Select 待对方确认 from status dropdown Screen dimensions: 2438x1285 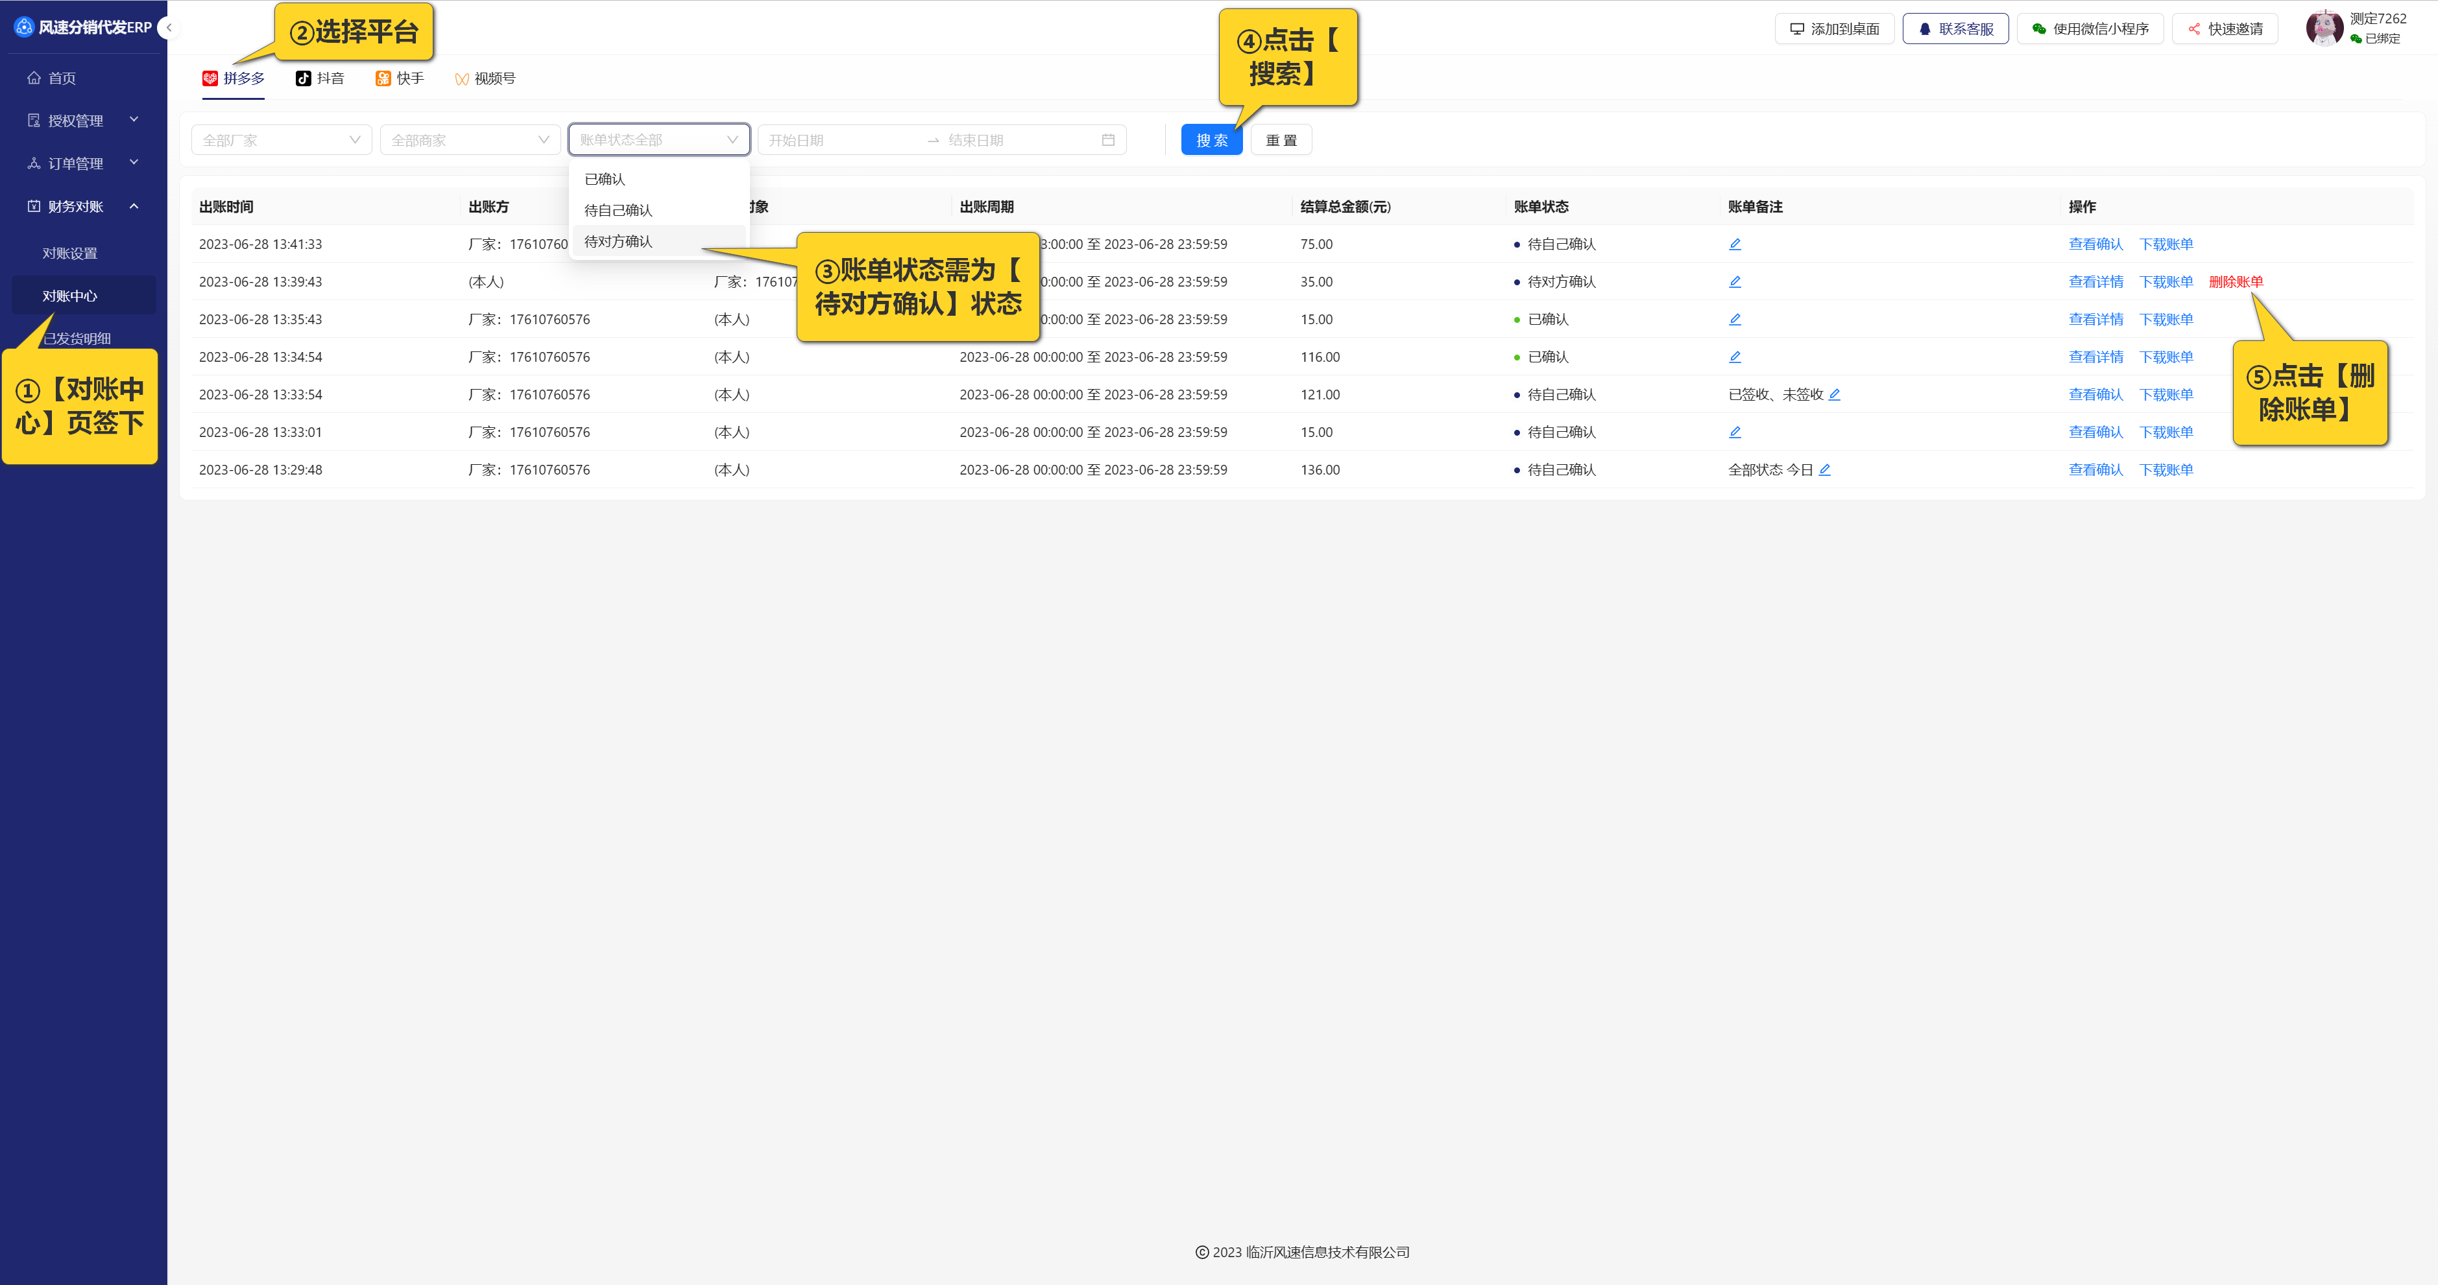coord(619,241)
